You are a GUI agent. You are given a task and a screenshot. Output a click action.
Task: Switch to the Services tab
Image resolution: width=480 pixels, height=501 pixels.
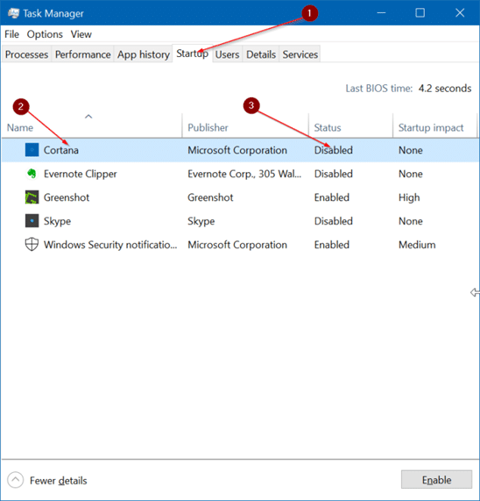300,54
